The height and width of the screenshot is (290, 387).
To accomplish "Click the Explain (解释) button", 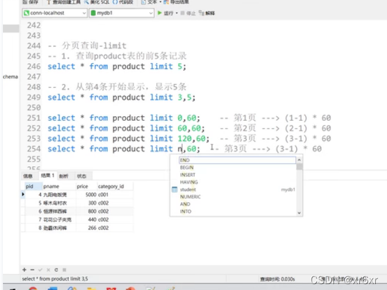I will click(x=207, y=13).
